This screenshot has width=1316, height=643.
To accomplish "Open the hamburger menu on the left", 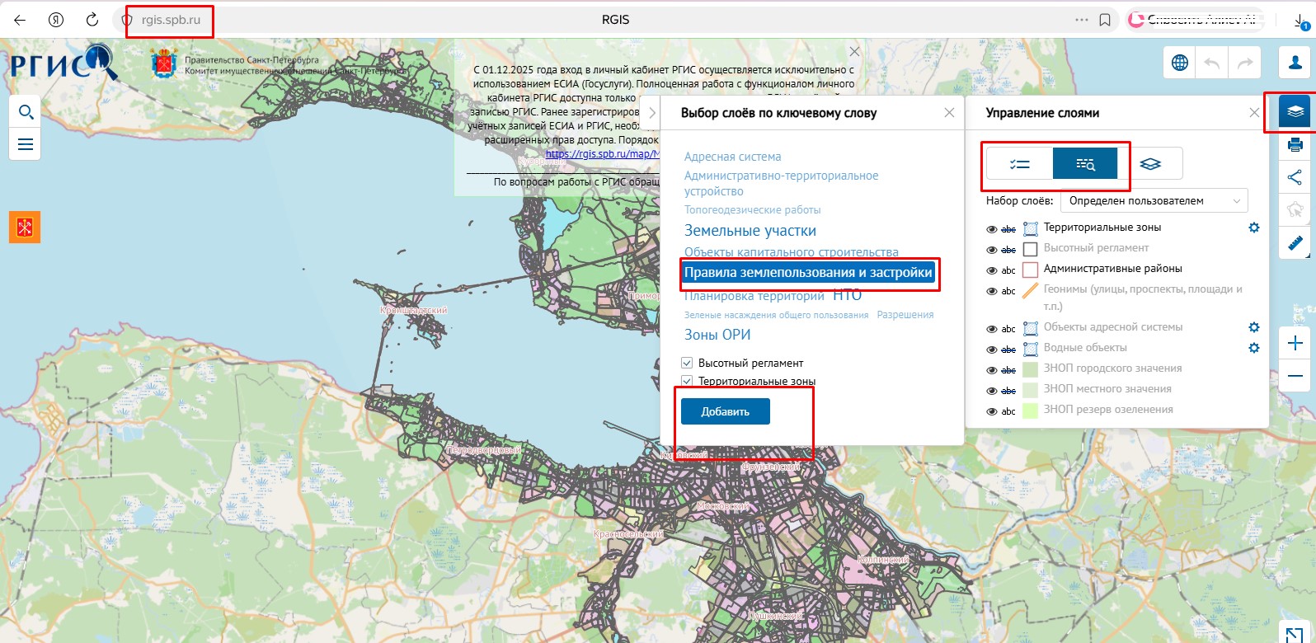I will click(x=26, y=144).
